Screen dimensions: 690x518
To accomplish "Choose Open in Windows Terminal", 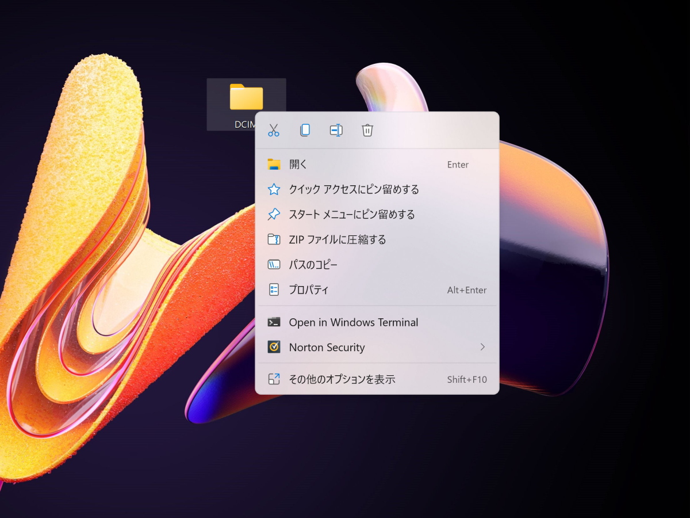I will pos(377,322).
